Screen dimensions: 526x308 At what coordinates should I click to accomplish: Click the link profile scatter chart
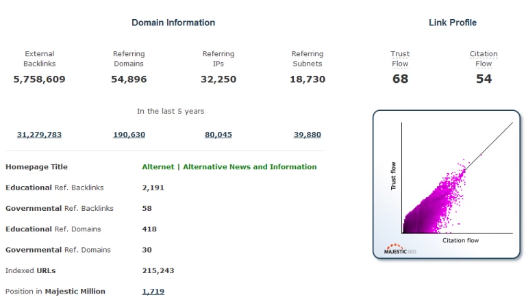447,184
